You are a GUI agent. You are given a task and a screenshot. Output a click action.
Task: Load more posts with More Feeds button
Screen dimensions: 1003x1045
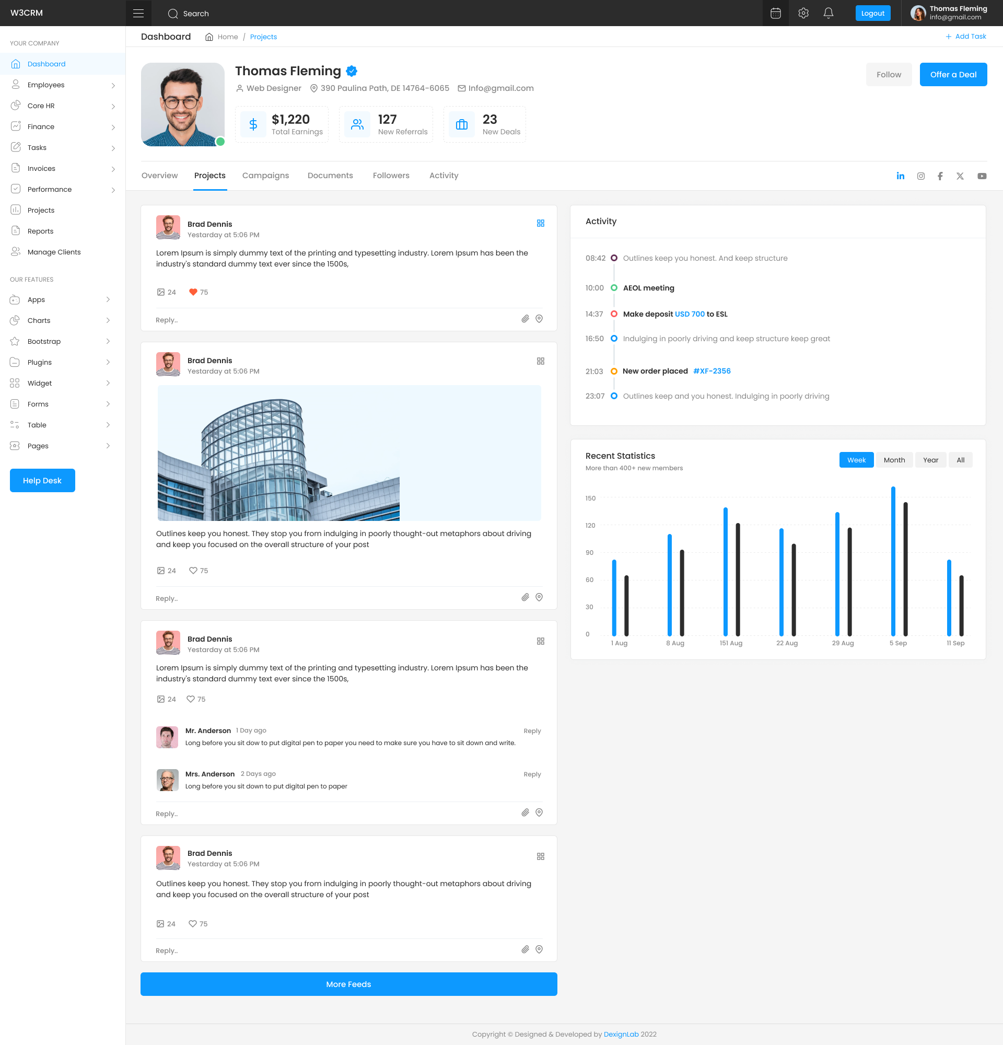348,984
